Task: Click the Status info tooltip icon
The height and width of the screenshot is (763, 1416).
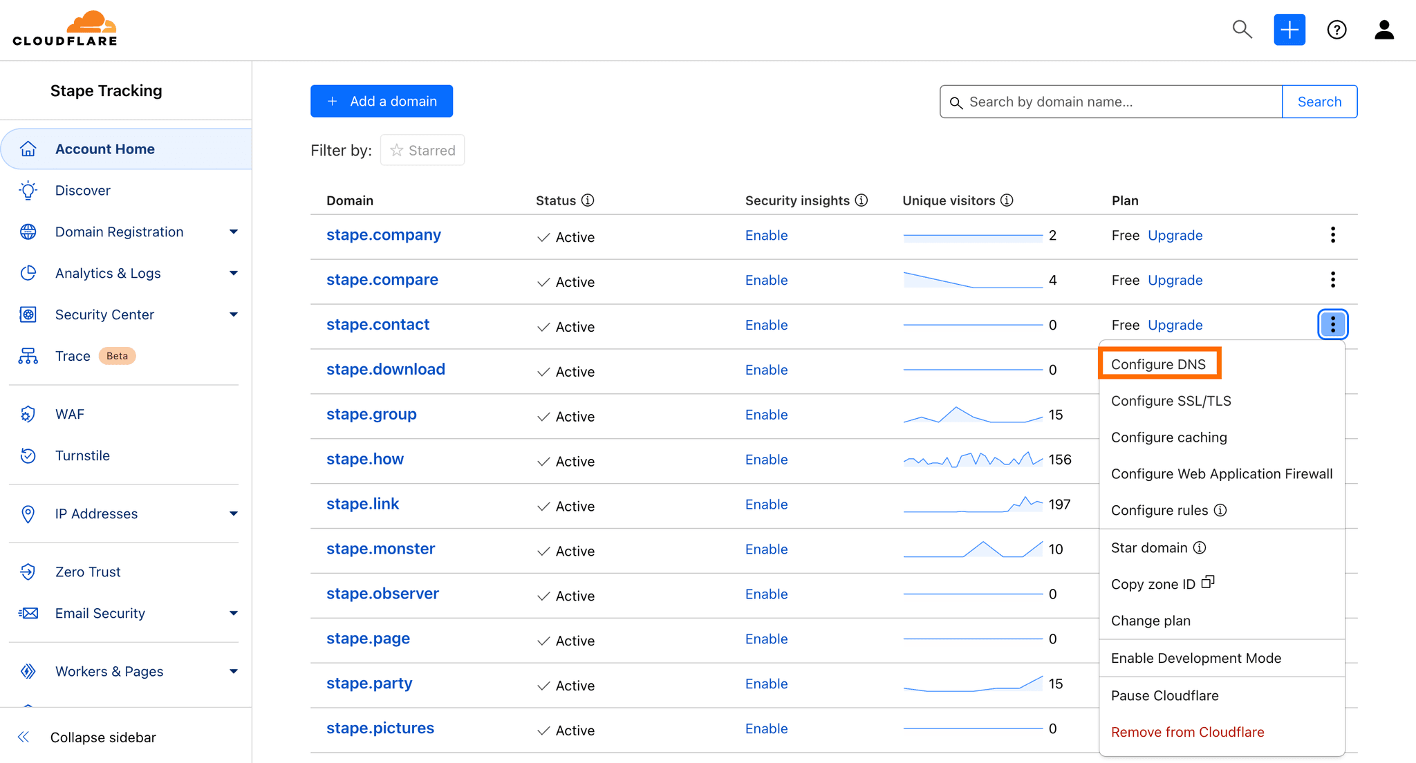Action: pyautogui.click(x=588, y=200)
